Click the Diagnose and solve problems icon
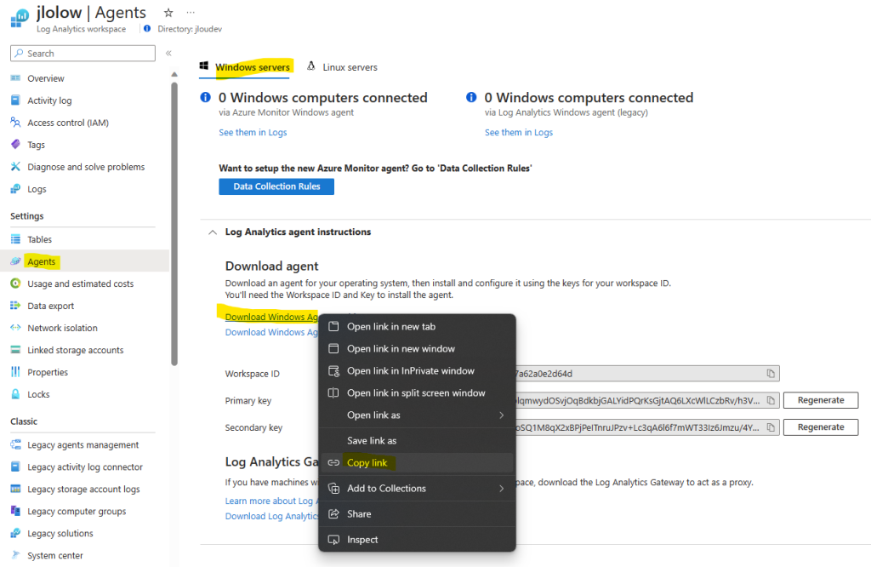 [15, 167]
